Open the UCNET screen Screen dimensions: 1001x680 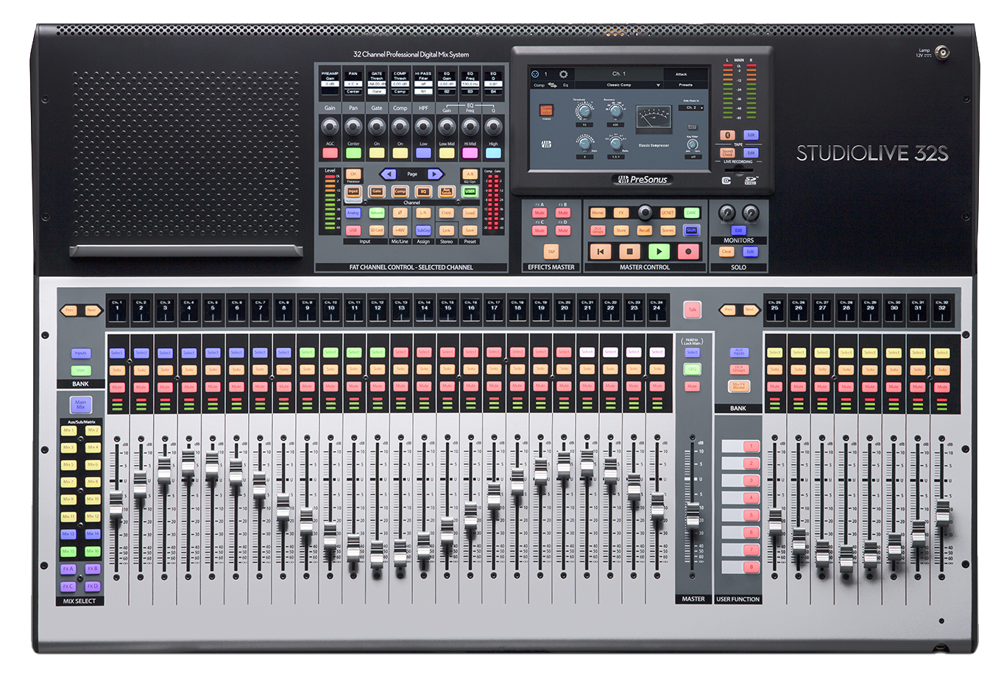(x=668, y=213)
